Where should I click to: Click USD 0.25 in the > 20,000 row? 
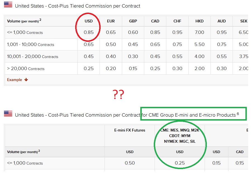point(89,68)
